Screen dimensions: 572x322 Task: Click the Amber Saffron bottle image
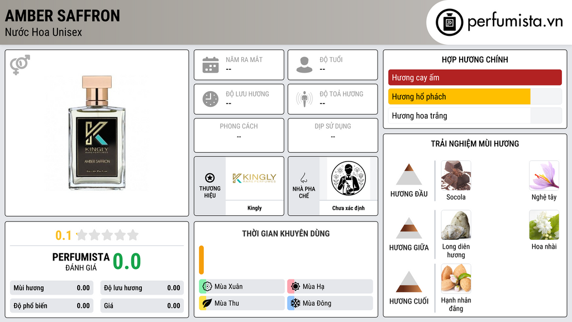tap(97, 133)
